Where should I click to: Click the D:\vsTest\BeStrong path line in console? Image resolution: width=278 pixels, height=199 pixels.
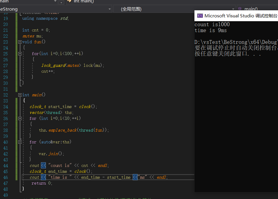236,42
